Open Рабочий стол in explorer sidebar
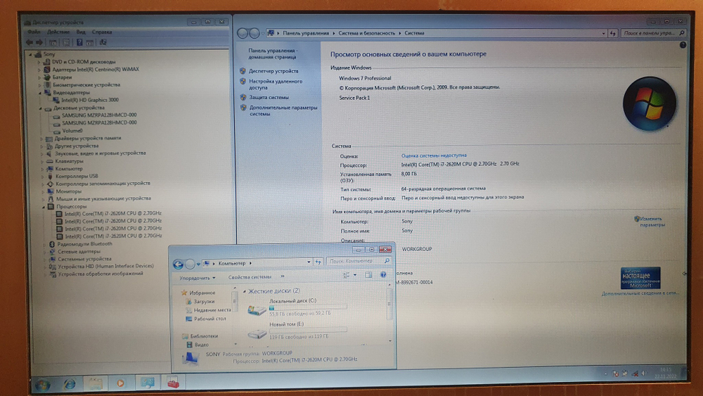 [x=209, y=319]
